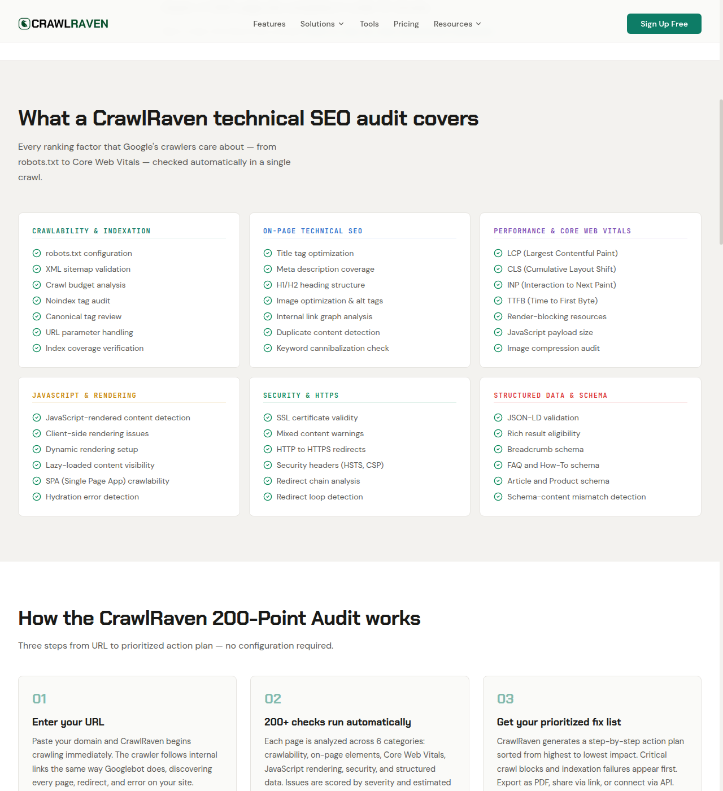The height and width of the screenshot is (791, 723).
Task: Click check icon beside JSON-LD validation
Action: click(498, 418)
